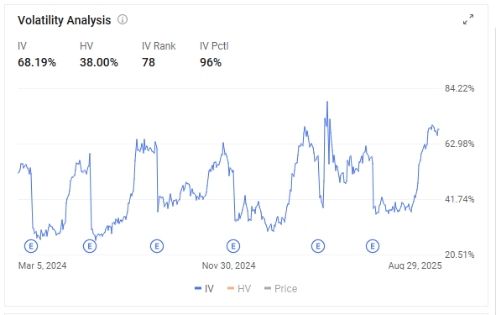Screen dimensions: 496x315
Task: Click the fourth earnings E marker
Action: [x=233, y=246]
